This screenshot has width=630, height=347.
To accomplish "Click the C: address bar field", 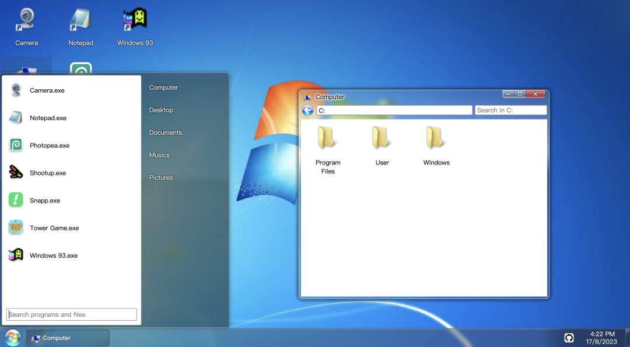I will [394, 110].
